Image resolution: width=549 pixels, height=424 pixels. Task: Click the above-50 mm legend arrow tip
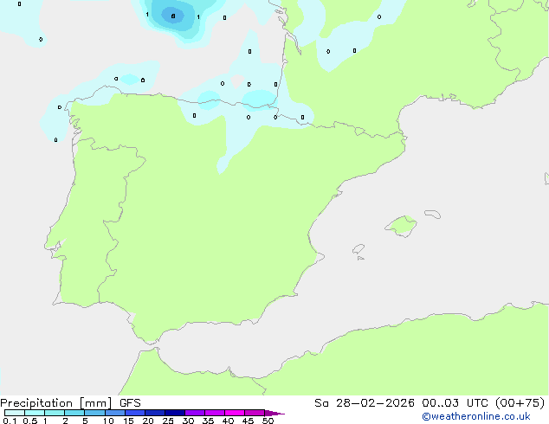pos(274,413)
